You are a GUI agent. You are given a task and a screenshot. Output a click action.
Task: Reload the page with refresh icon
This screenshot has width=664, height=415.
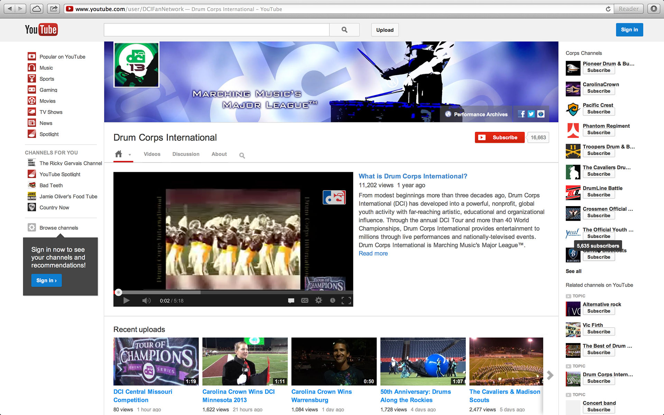point(608,9)
